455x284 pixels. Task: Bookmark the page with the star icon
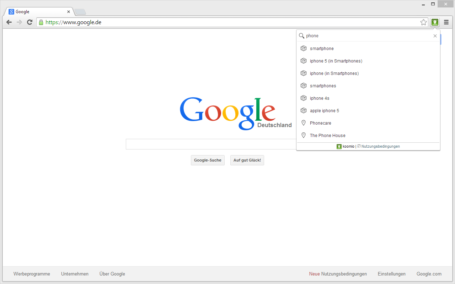pos(423,22)
